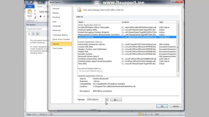The image size is (209, 117).
Task: Select Financial Symbol (XML) row
Action: tap(127, 30)
